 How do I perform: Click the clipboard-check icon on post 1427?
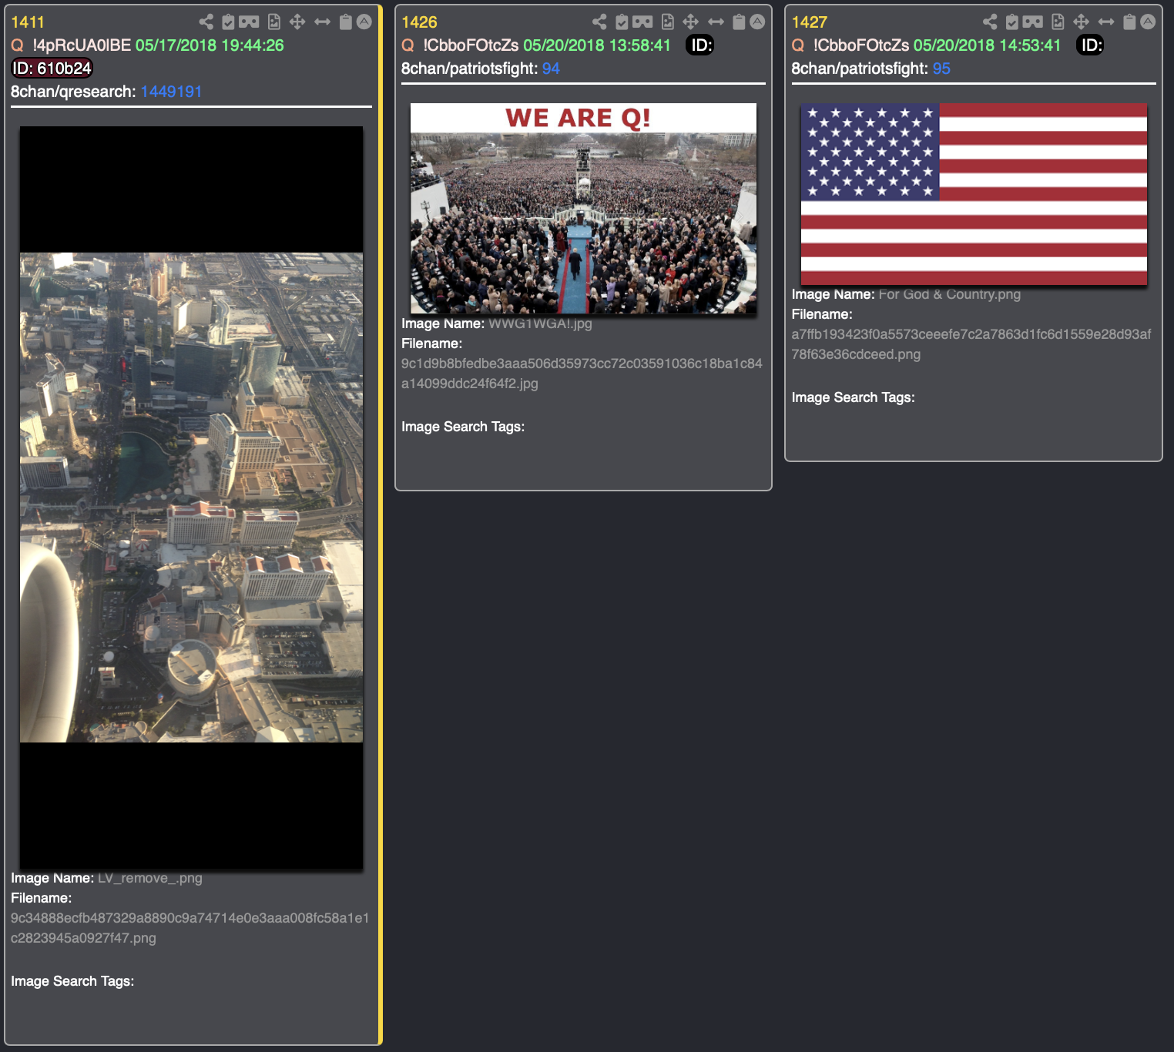[1012, 22]
